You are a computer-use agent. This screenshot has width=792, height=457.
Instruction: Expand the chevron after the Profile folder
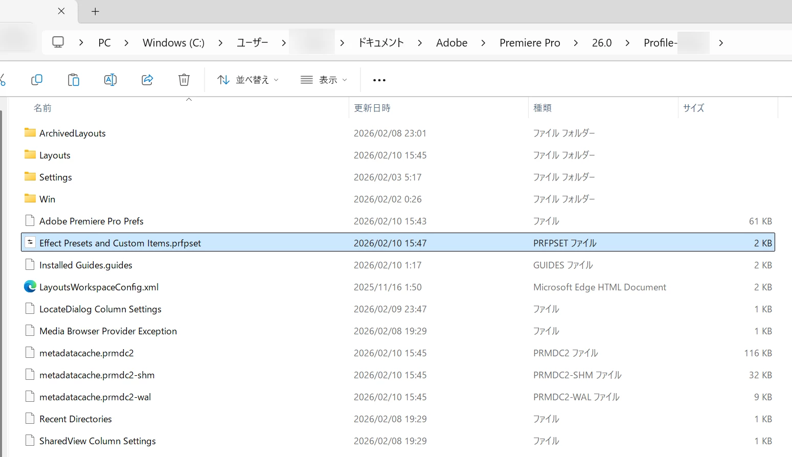pos(721,43)
